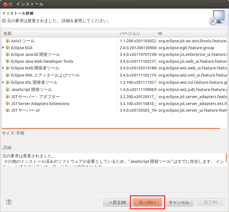Click version 1.1.200 of Axis2 ツール
This screenshot has height=212, width=229.
tap(138, 41)
